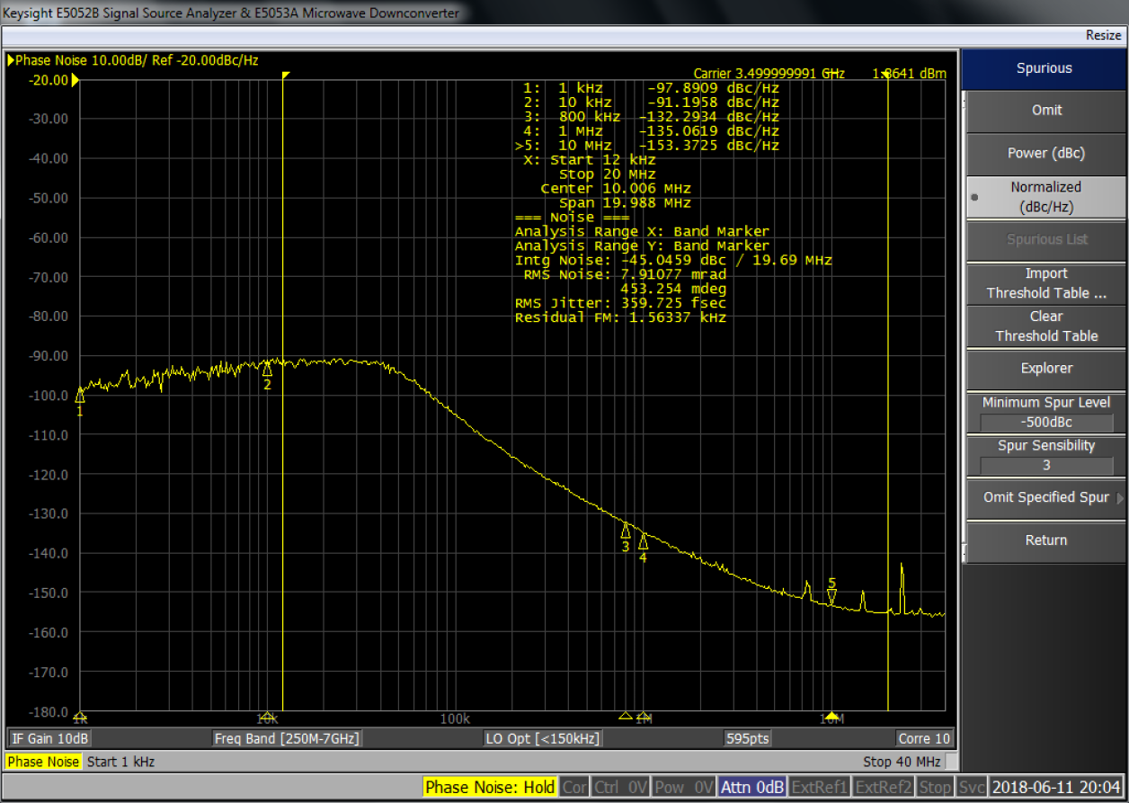The height and width of the screenshot is (803, 1129).
Task: Click the Corre 10 correlation indicator
Action: point(924,737)
